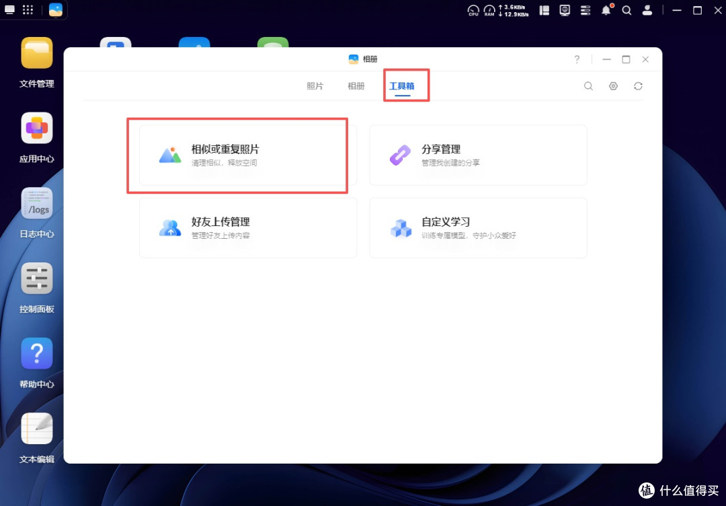Check the CPU usage gauge icon
726x506 pixels.
473,10
